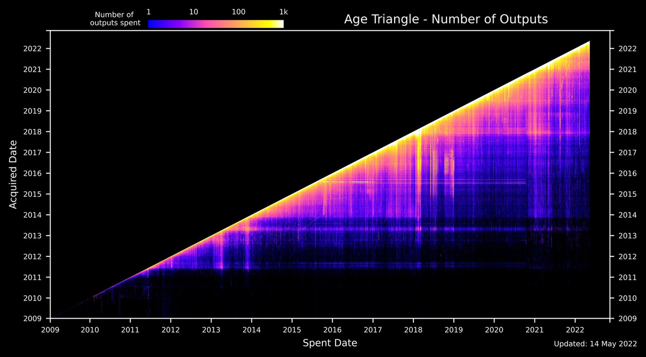Image resolution: width=646 pixels, height=357 pixels.
Task: Select the '1k' tick label above the color bar
Action: 284,12
